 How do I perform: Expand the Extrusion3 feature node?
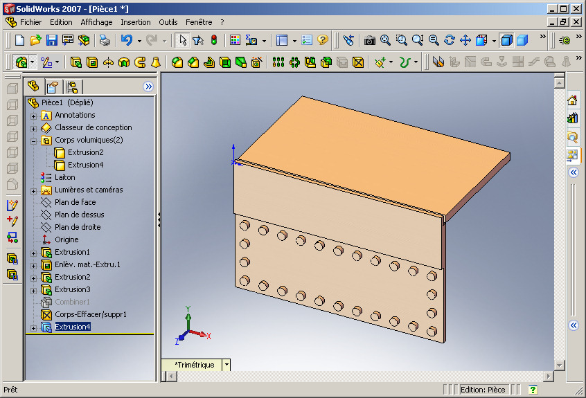click(x=33, y=291)
